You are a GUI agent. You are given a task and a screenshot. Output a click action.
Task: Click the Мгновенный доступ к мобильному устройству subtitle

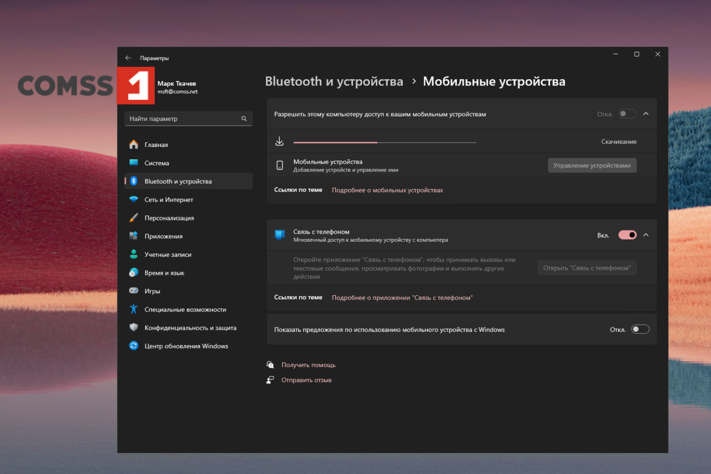371,240
